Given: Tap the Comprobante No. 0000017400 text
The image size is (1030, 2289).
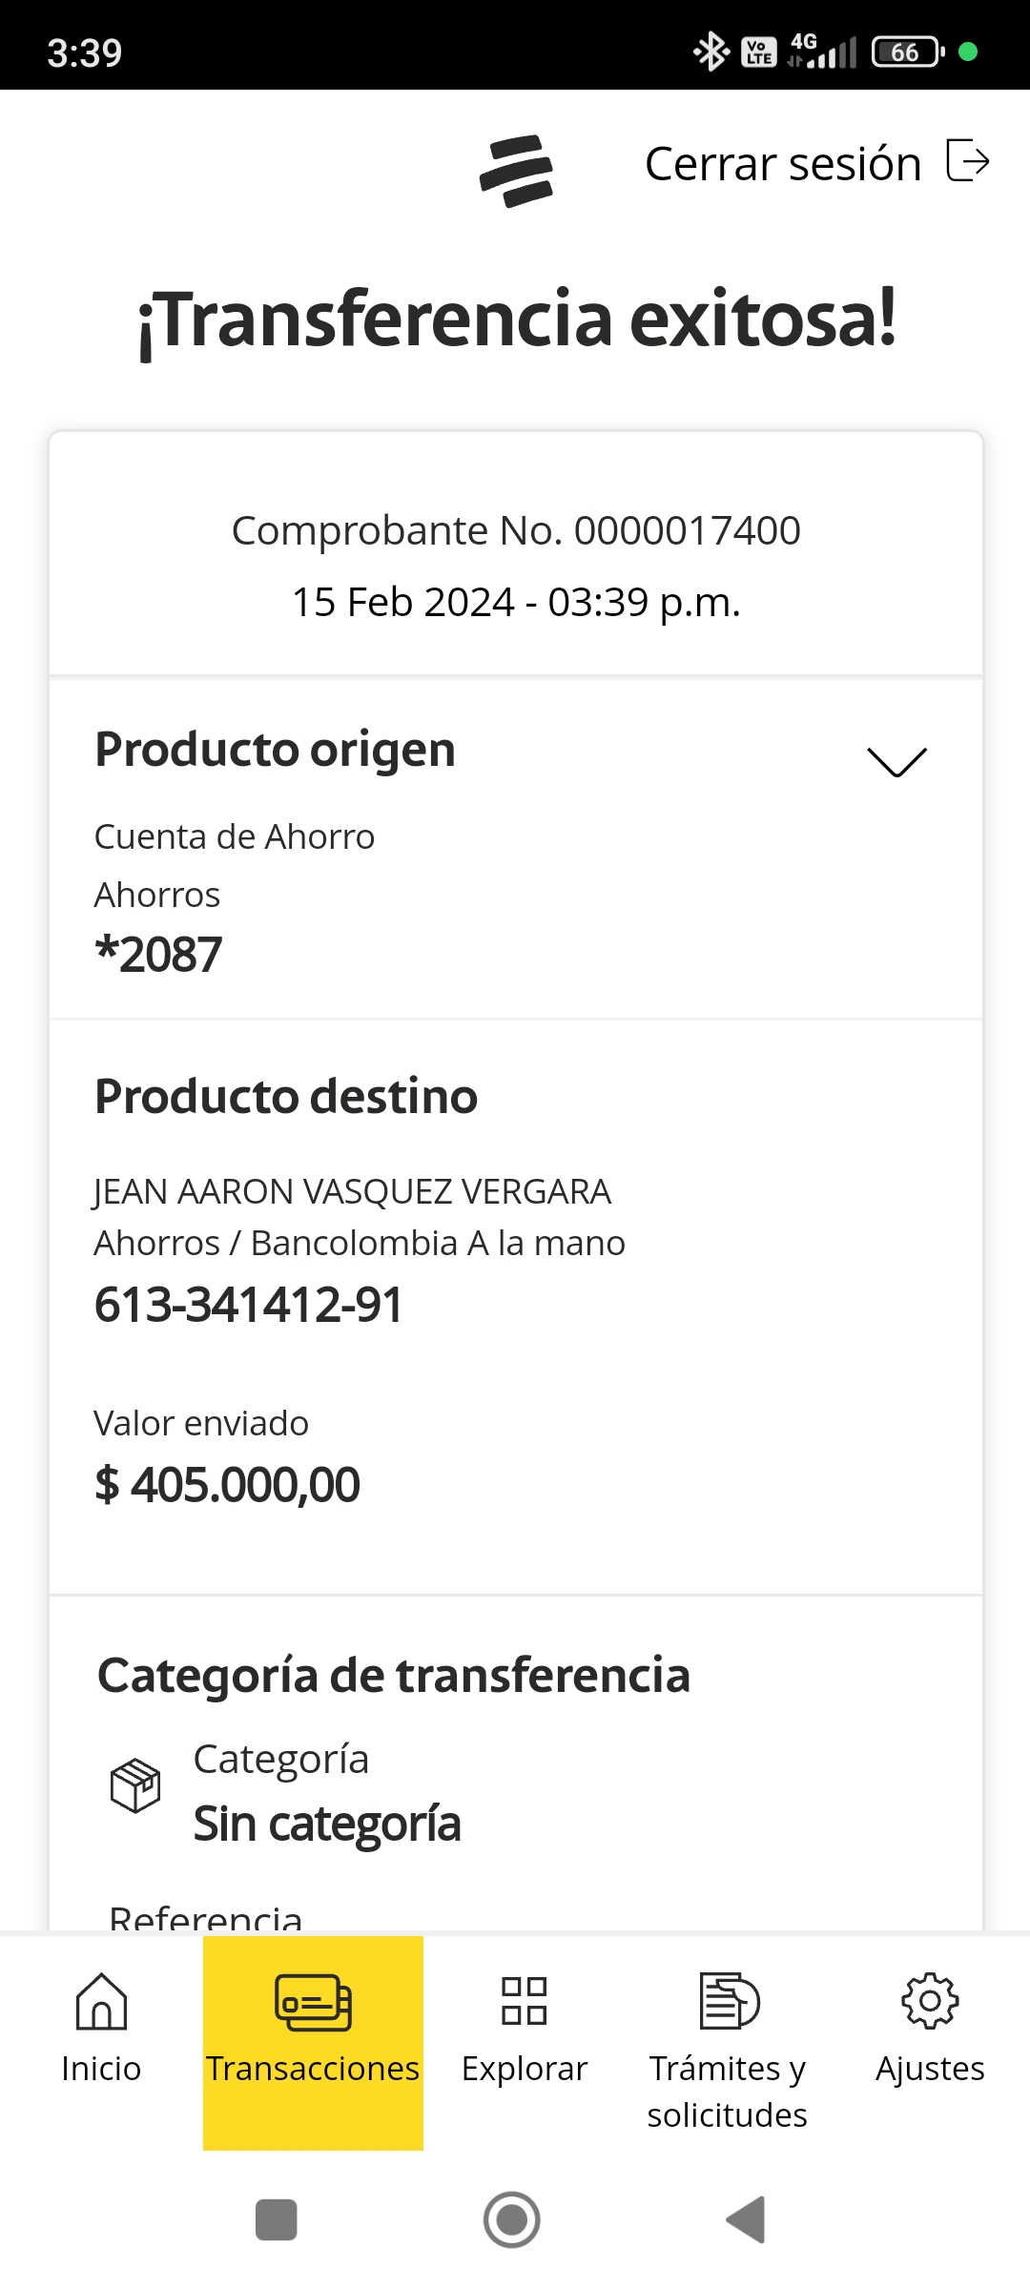Looking at the screenshot, I should point(516,530).
